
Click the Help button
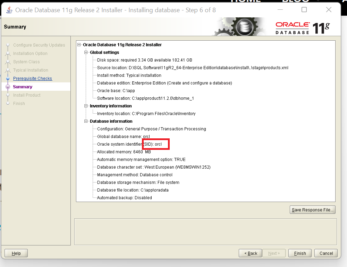pyautogui.click(x=16, y=253)
